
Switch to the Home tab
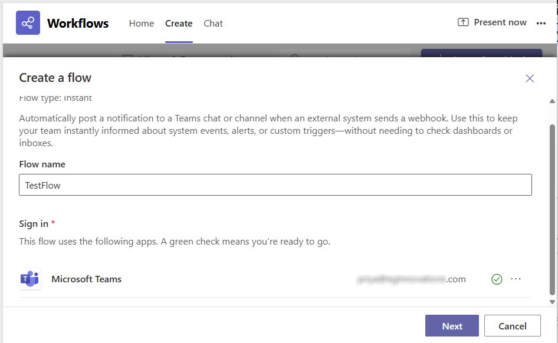pos(142,24)
